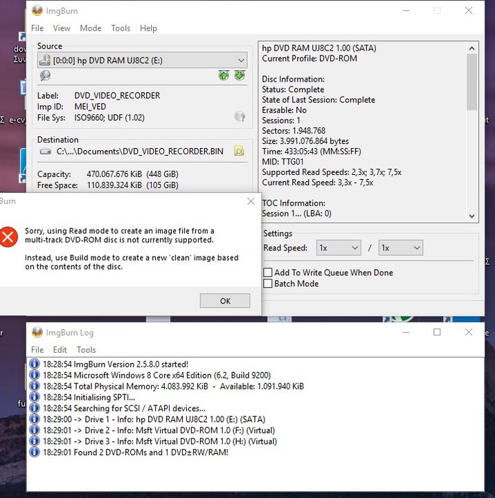The width and height of the screenshot is (495, 498).
Task: Click 'Current Profile: DVD-ROM' text line
Action: (x=309, y=58)
